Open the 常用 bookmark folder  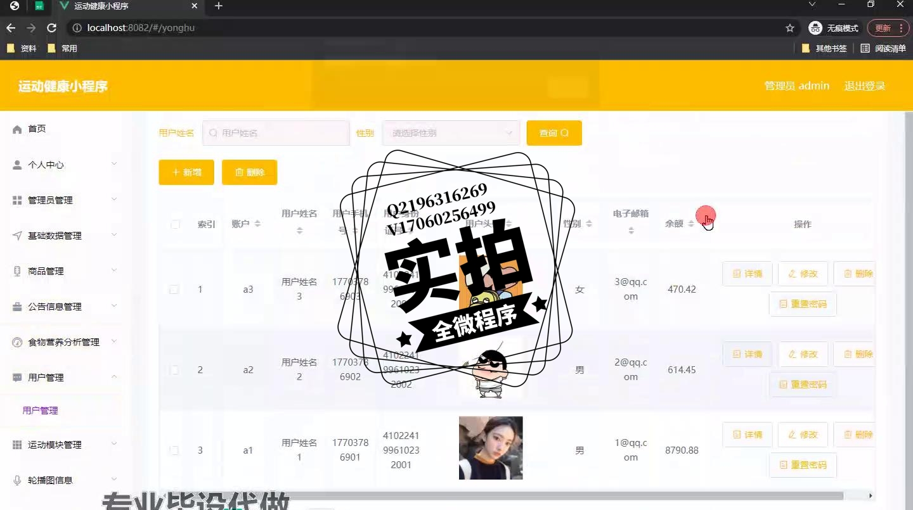[x=62, y=48]
